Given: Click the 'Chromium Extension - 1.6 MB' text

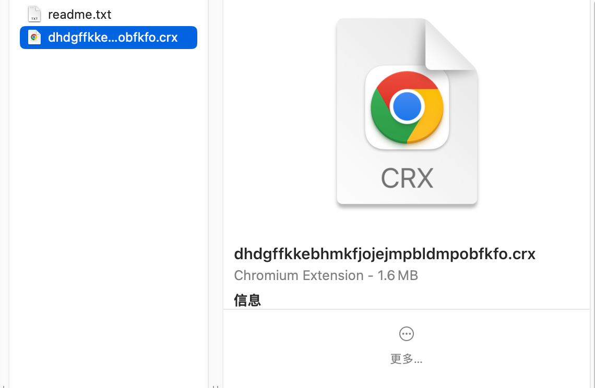Looking at the screenshot, I should [326, 275].
